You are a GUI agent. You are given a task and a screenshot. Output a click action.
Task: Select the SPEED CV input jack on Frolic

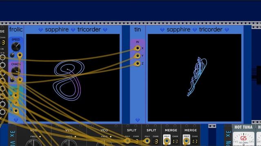click(20, 55)
